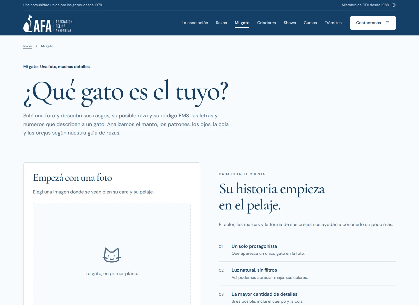Navigate to Shows
Screen dimensions: 419x305
(x=290, y=23)
